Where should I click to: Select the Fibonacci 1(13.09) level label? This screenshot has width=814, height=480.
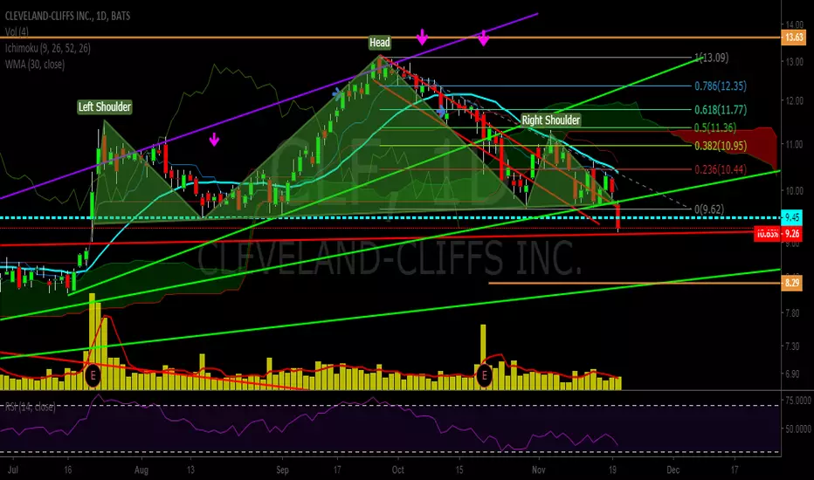coord(711,58)
